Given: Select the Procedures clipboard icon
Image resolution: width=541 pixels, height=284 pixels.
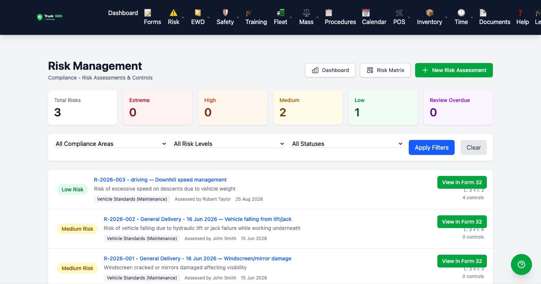Looking at the screenshot, I should [x=329, y=13].
